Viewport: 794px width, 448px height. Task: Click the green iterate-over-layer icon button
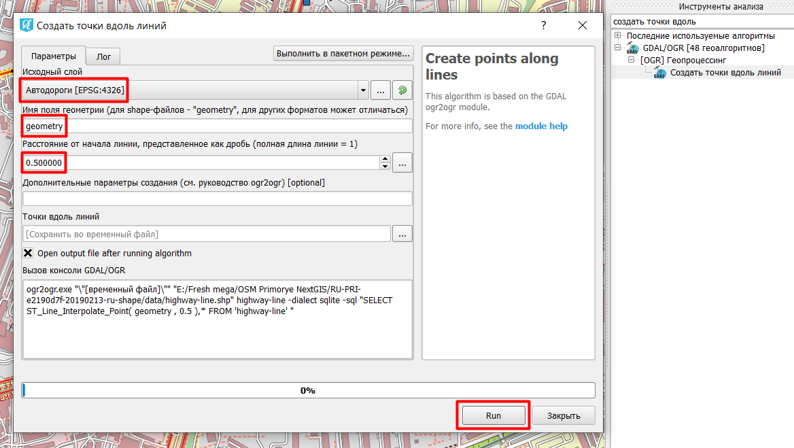tap(402, 90)
